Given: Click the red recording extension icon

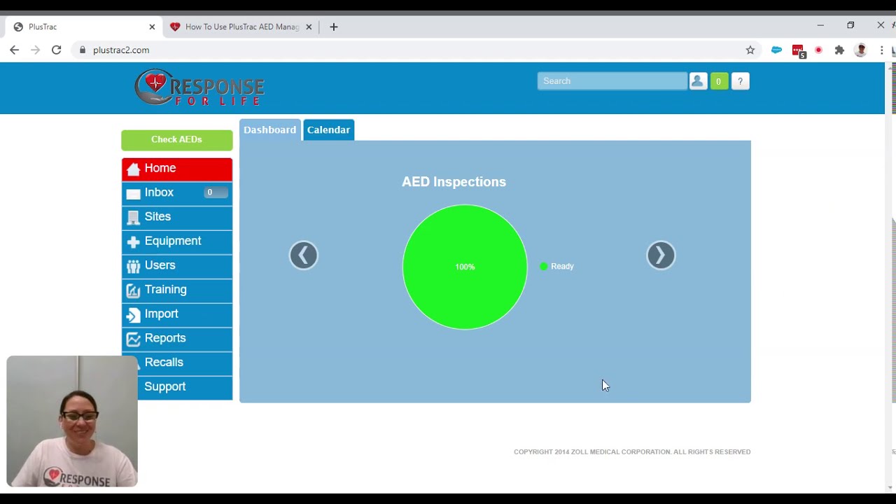Looking at the screenshot, I should coord(818,50).
